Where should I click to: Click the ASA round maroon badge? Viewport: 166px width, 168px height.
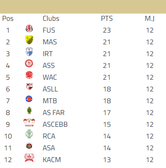tap(29, 146)
